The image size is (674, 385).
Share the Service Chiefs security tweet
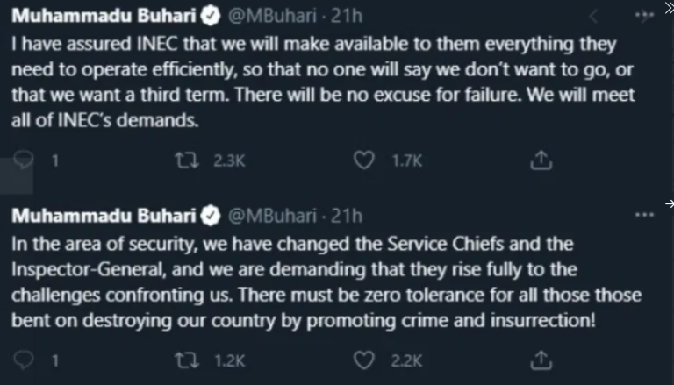pyautogui.click(x=541, y=360)
